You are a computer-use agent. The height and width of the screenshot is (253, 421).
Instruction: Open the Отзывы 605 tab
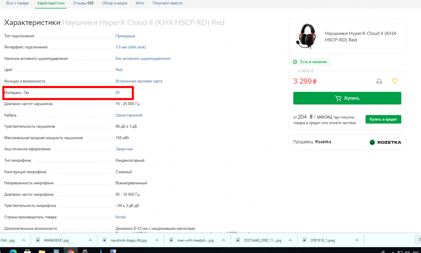83,3
